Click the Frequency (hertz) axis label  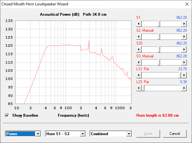pos(73,115)
